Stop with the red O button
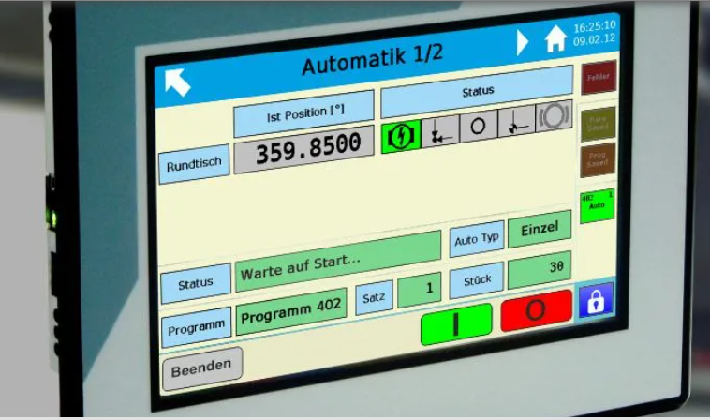The image size is (710, 420). 536,311
